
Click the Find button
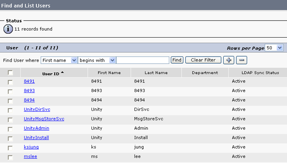click(x=177, y=60)
